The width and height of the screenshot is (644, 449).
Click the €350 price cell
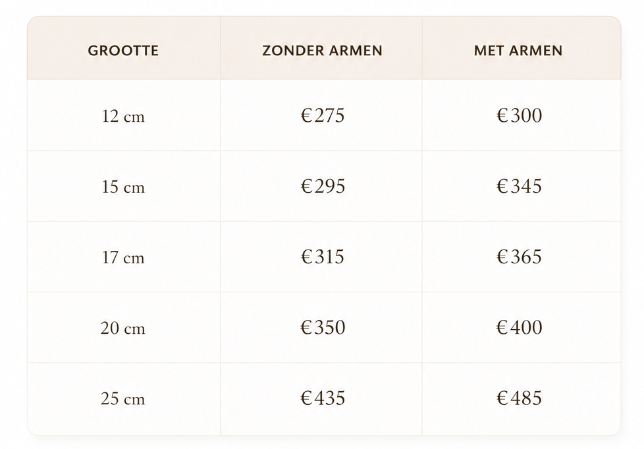click(x=323, y=327)
